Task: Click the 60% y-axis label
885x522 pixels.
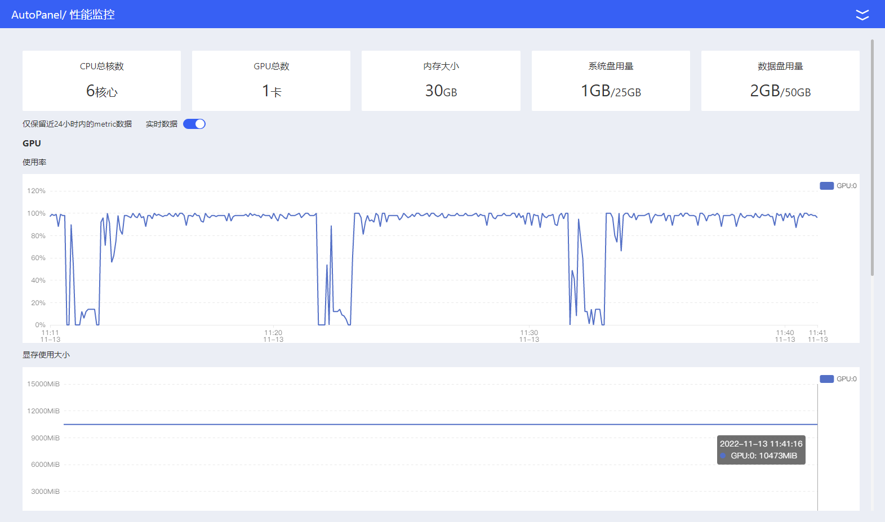Action: tap(38, 258)
